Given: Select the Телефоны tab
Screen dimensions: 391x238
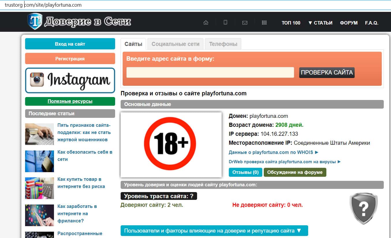Looking at the screenshot, I should (223, 44).
